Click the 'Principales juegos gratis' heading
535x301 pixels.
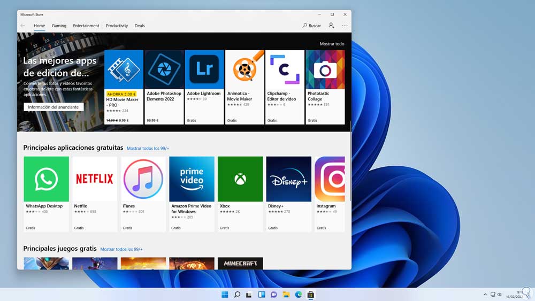click(60, 249)
